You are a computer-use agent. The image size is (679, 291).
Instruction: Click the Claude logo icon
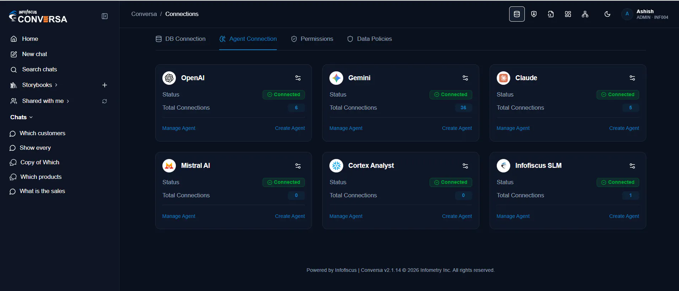[x=503, y=78]
